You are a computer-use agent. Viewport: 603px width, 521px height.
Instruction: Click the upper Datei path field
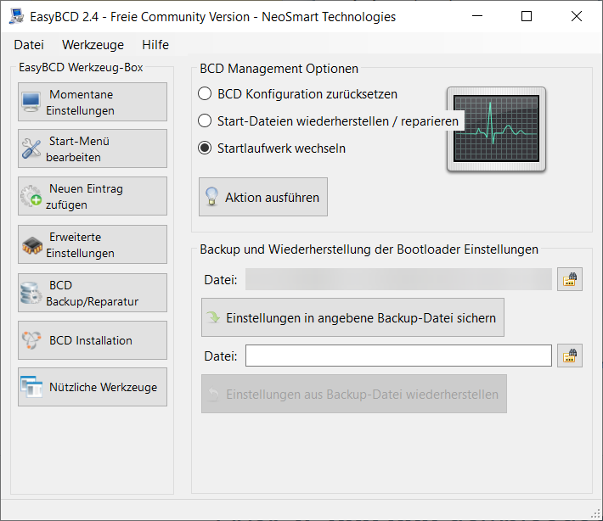[x=398, y=279]
